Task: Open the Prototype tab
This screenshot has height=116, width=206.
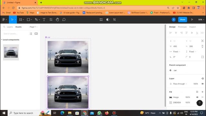Action: 182,27
